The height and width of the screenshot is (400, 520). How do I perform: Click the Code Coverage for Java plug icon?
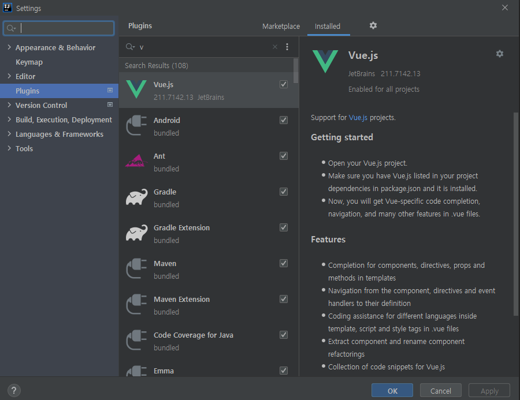[x=136, y=341]
